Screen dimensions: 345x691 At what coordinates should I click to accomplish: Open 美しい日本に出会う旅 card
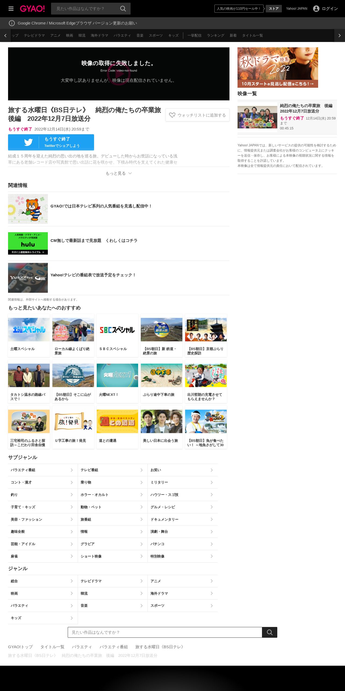(161, 427)
